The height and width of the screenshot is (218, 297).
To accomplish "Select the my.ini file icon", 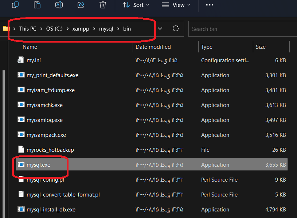I will (x=21, y=60).
